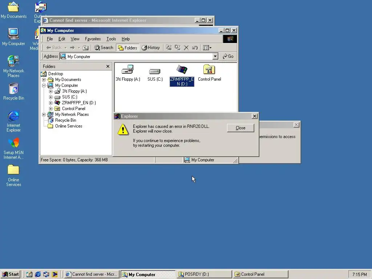Image resolution: width=372 pixels, height=279 pixels.
Task: Launch Windows Media Player from quick launch
Action: click(x=54, y=275)
